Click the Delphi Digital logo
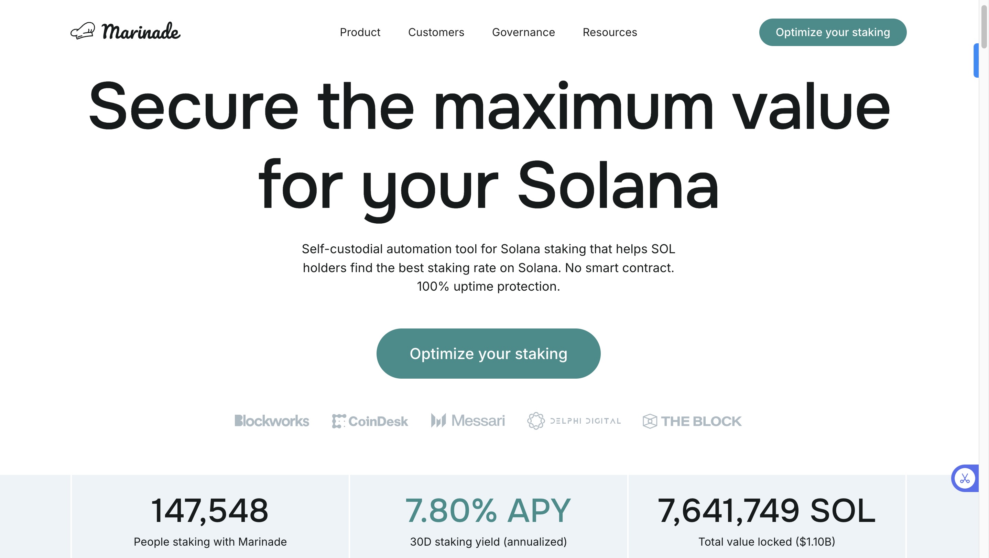This screenshot has width=989, height=558. point(574,421)
